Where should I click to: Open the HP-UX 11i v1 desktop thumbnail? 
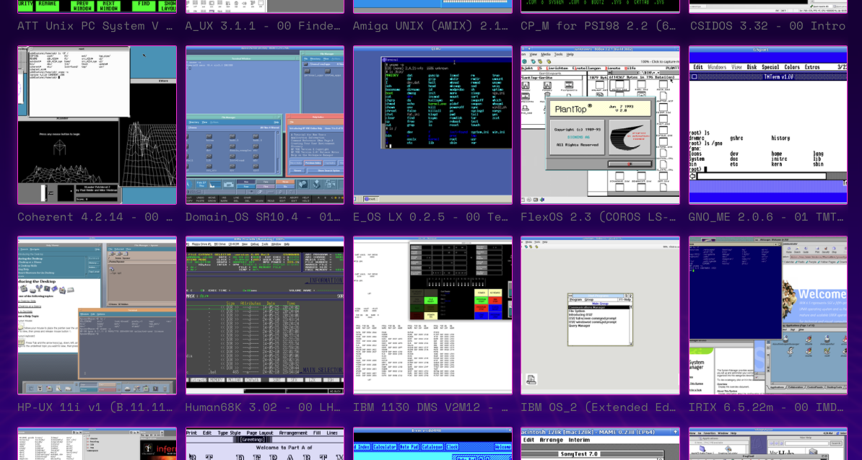coord(97,316)
